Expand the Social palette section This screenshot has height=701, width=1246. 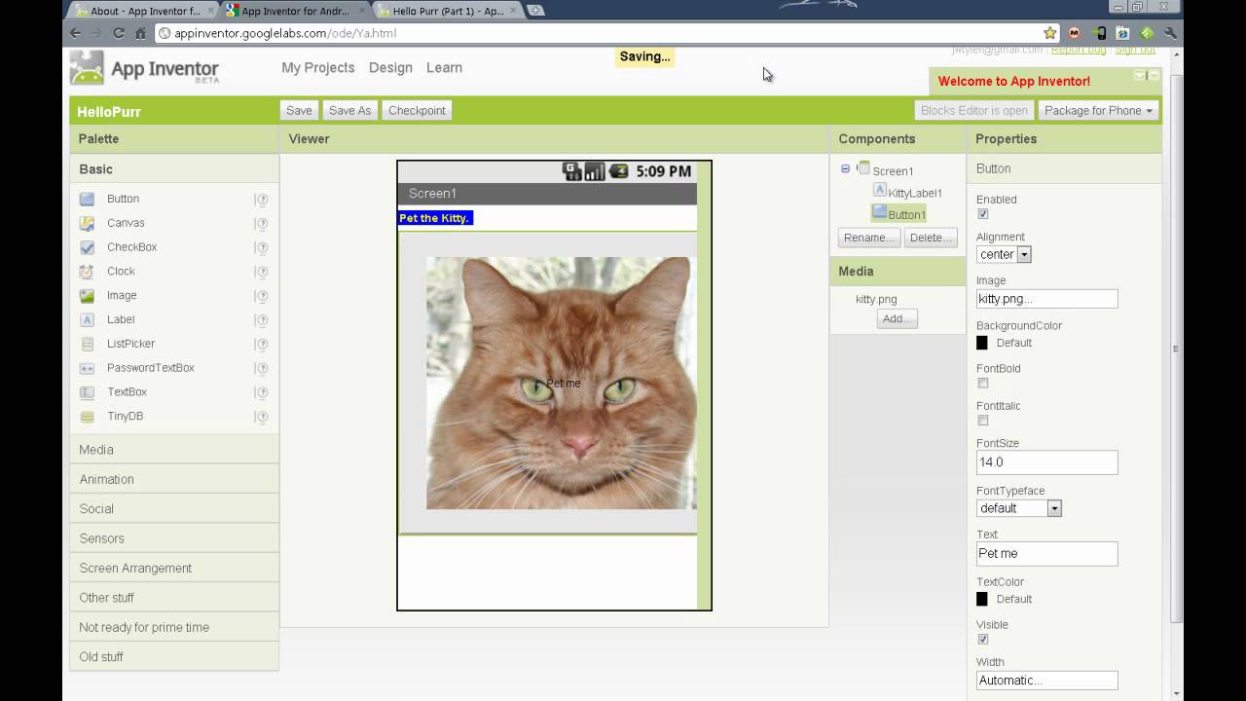(174, 509)
